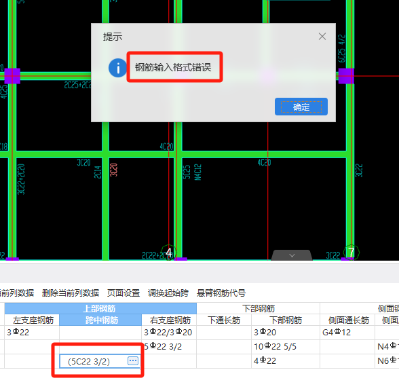Image resolution: width=399 pixels, height=391 pixels.
Task: Select the red 3C20 annotation in drawing
Action: [x=114, y=170]
